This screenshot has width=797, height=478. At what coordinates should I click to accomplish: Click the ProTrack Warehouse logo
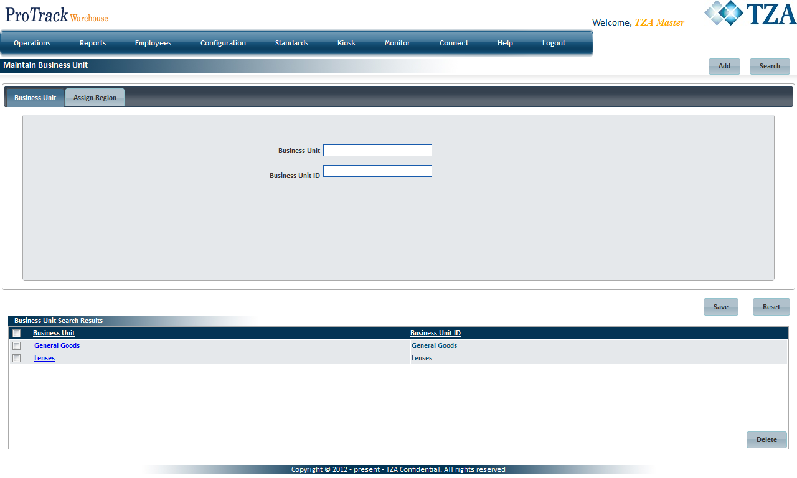(57, 15)
